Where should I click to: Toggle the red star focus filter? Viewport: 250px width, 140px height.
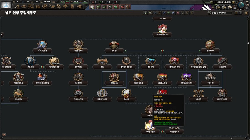(177, 13)
